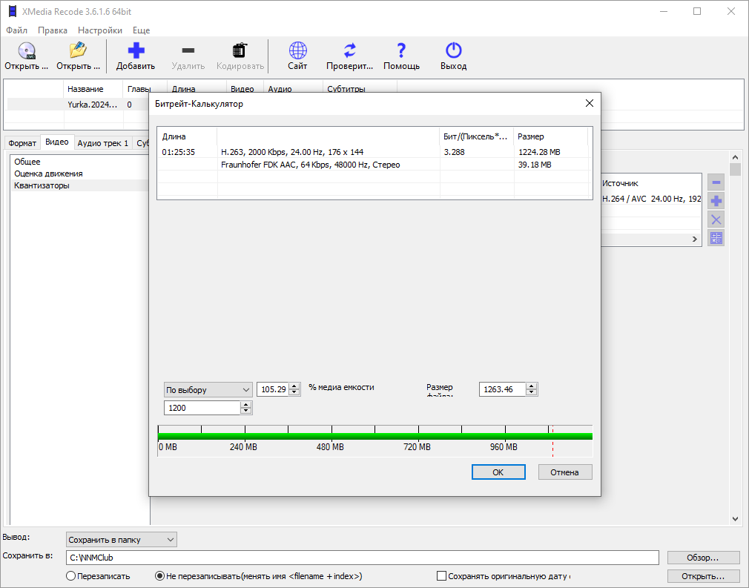Switch to the Аудио трек 1 tab
749x588 pixels.
[102, 143]
